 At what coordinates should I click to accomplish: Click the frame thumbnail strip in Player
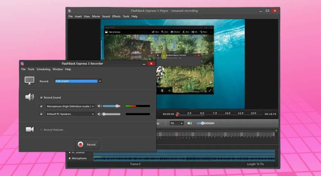216,134
